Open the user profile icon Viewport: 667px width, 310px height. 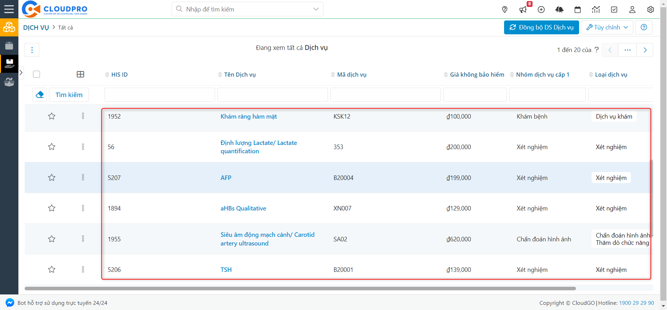pos(632,10)
